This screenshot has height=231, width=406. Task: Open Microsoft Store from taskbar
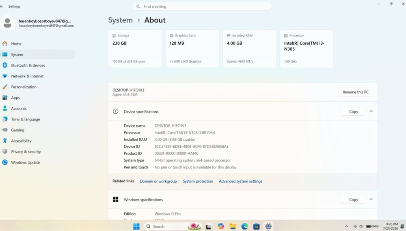click(256, 227)
